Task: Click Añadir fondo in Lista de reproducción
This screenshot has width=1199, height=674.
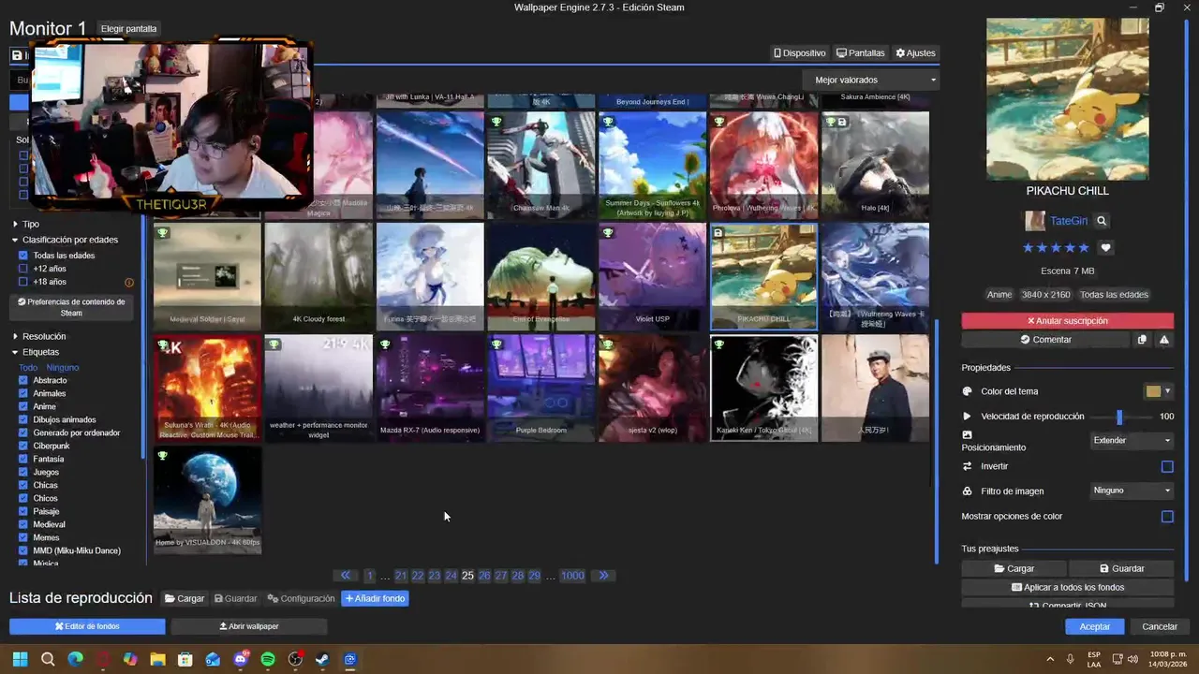Action: click(375, 598)
